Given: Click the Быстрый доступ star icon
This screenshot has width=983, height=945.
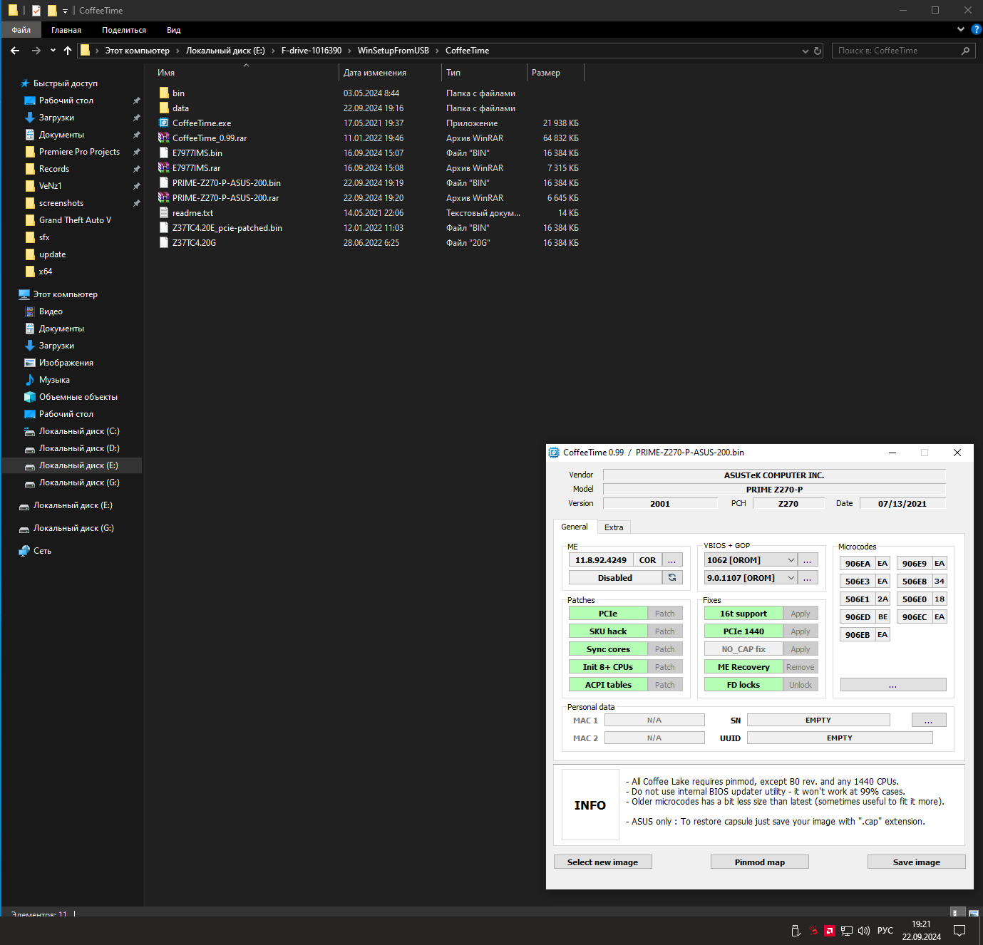Looking at the screenshot, I should [25, 83].
